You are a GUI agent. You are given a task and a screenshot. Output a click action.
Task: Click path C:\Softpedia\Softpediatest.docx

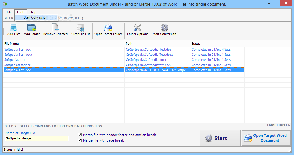pyautogui.click(x=148, y=65)
